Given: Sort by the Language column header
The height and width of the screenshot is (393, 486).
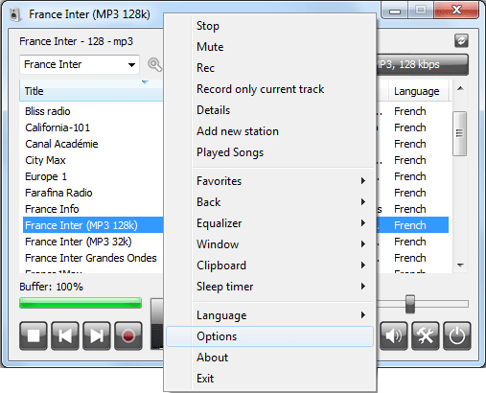Looking at the screenshot, I should tap(419, 91).
